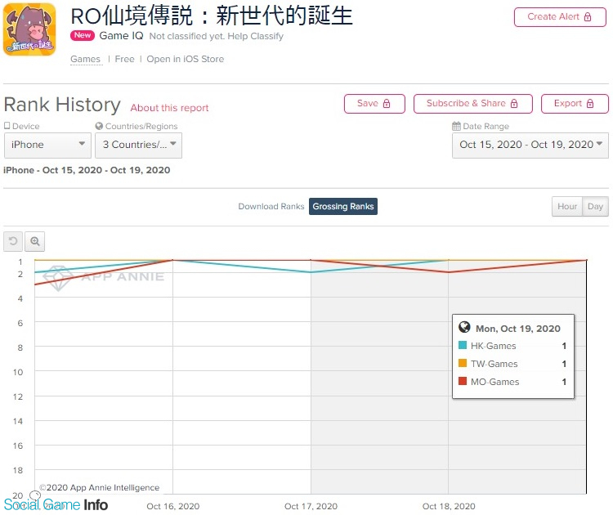Click lock icon on Subscribe & Share
613x515 pixels.
click(x=514, y=104)
